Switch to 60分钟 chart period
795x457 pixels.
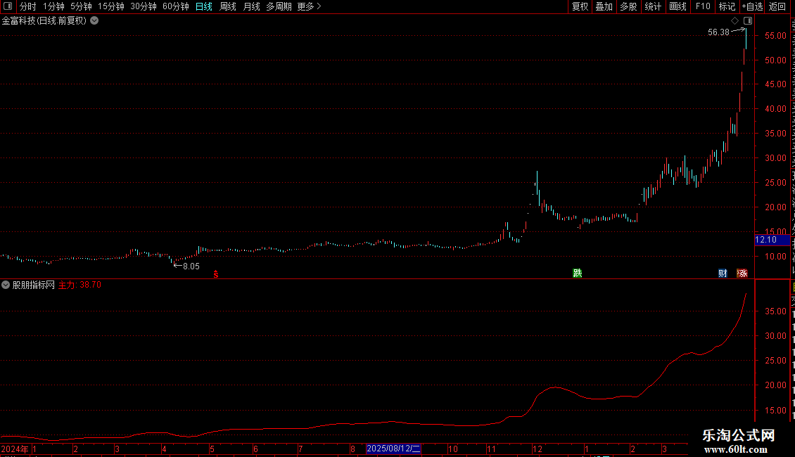pyautogui.click(x=176, y=6)
